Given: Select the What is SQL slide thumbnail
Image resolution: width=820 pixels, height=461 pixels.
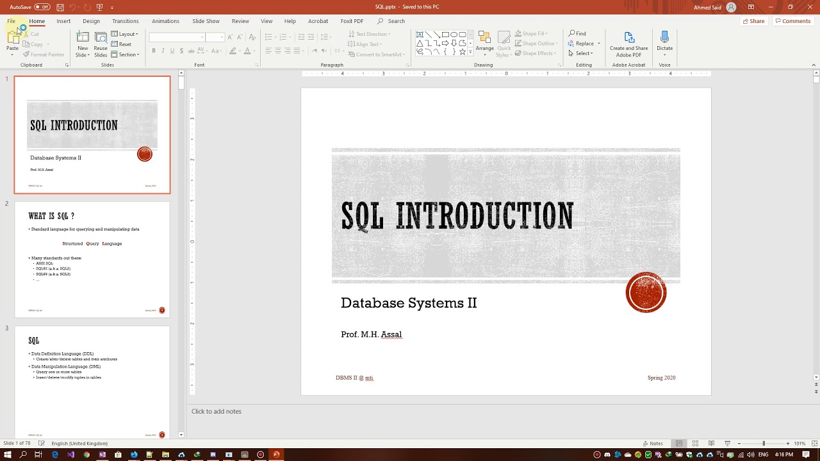Looking at the screenshot, I should (x=92, y=259).
